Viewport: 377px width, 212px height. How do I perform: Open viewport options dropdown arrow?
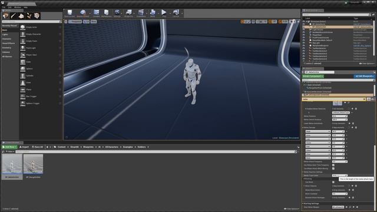coord(66,22)
